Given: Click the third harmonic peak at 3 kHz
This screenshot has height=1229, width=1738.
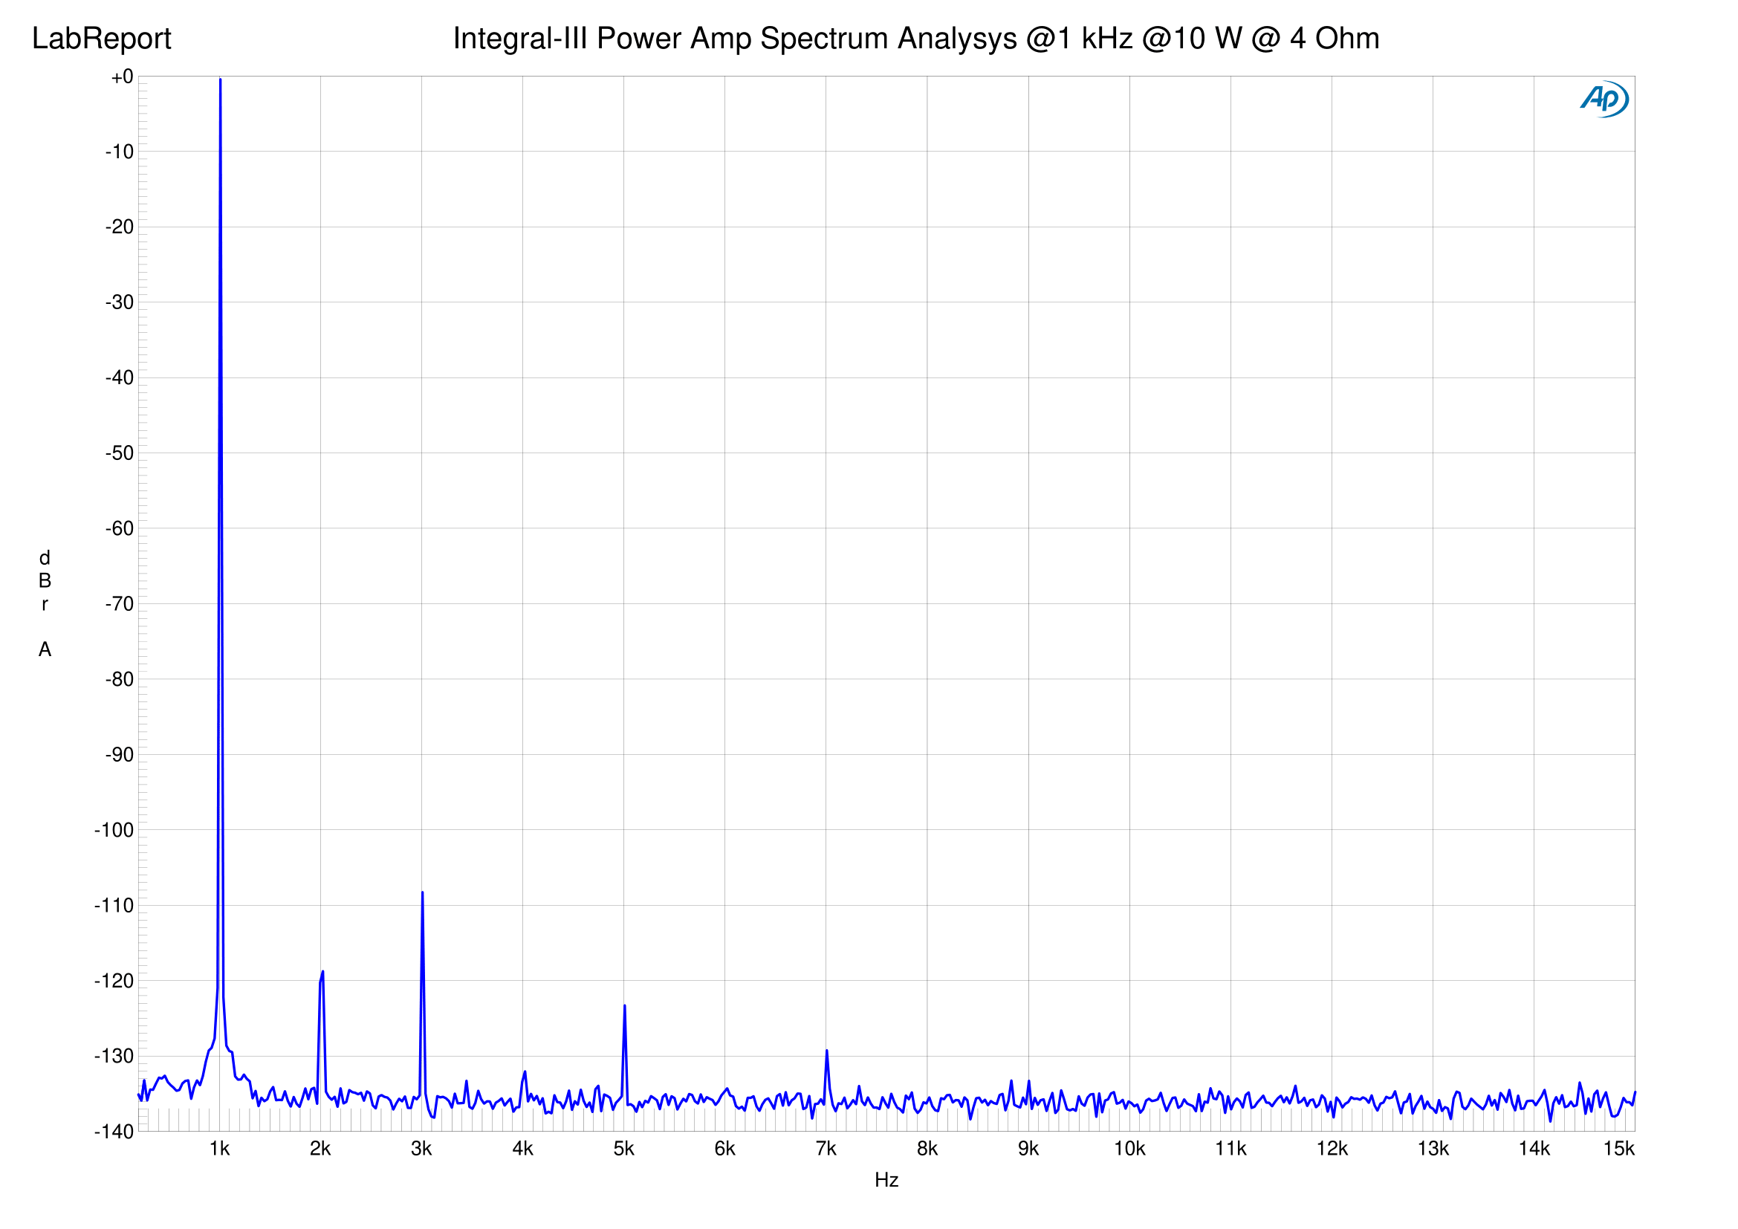Looking at the screenshot, I should pos(422,893).
